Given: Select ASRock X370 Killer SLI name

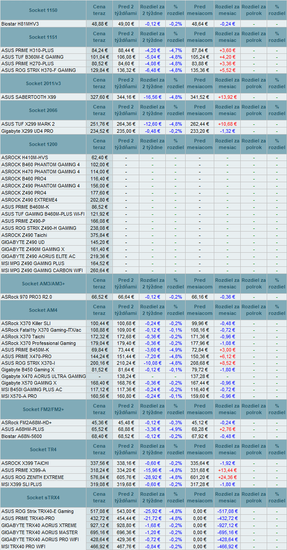Looking at the screenshot, I should 26,323.
